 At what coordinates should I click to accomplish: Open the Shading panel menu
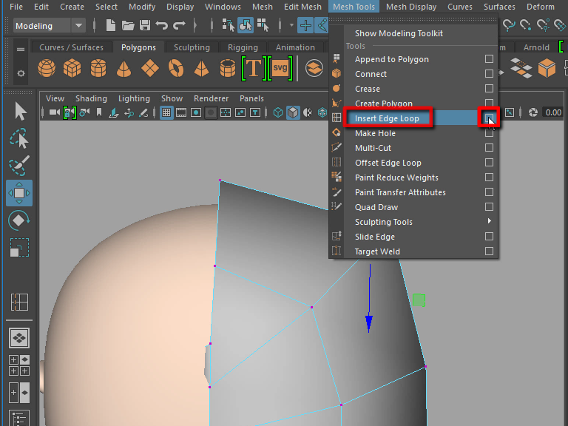(91, 98)
